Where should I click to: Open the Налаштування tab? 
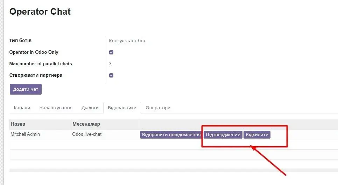click(56, 108)
